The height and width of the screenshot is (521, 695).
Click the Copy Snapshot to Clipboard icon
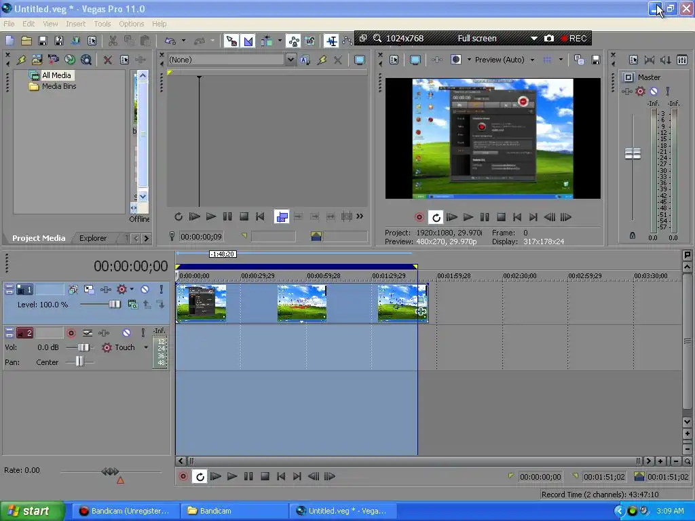point(579,60)
